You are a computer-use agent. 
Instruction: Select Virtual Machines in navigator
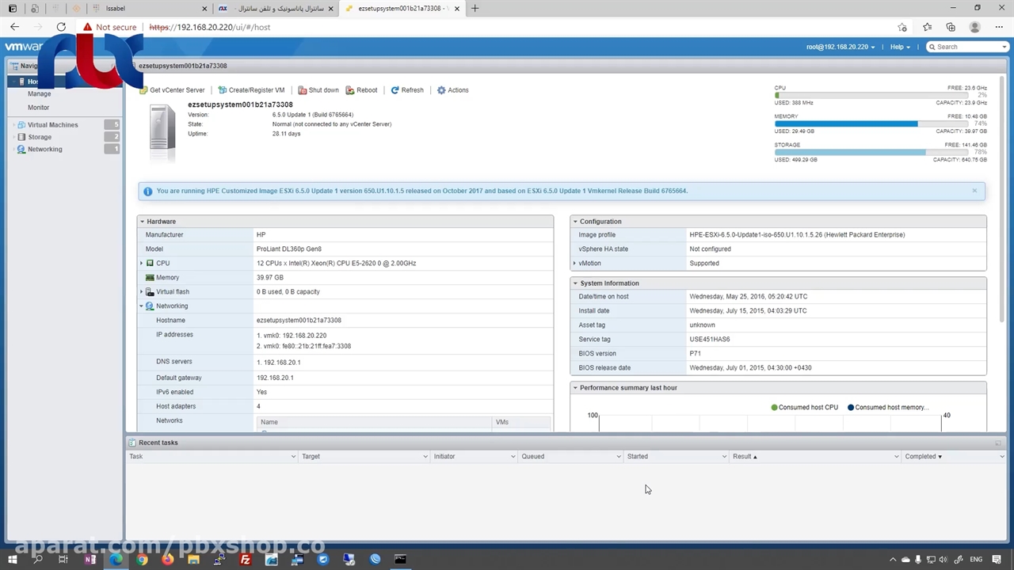tap(52, 125)
